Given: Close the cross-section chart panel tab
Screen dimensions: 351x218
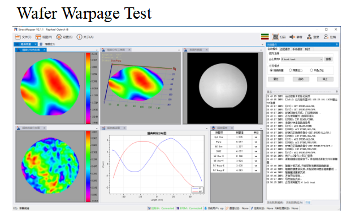Looking at the screenshot, I should (x=124, y=128).
